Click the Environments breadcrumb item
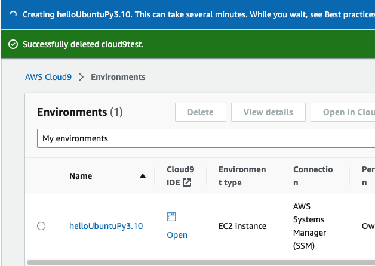 [118, 77]
